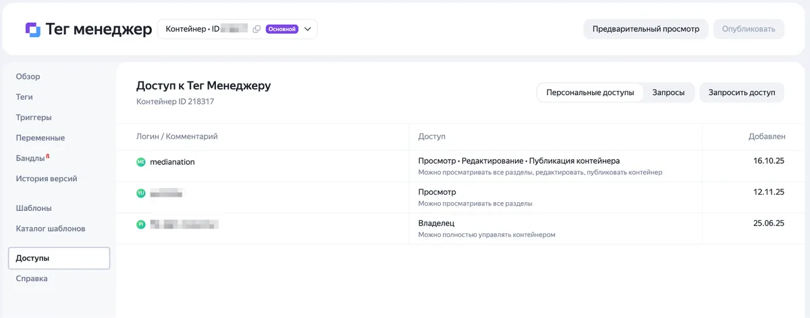
Task: Click the Опубликовать button
Action: pos(749,29)
